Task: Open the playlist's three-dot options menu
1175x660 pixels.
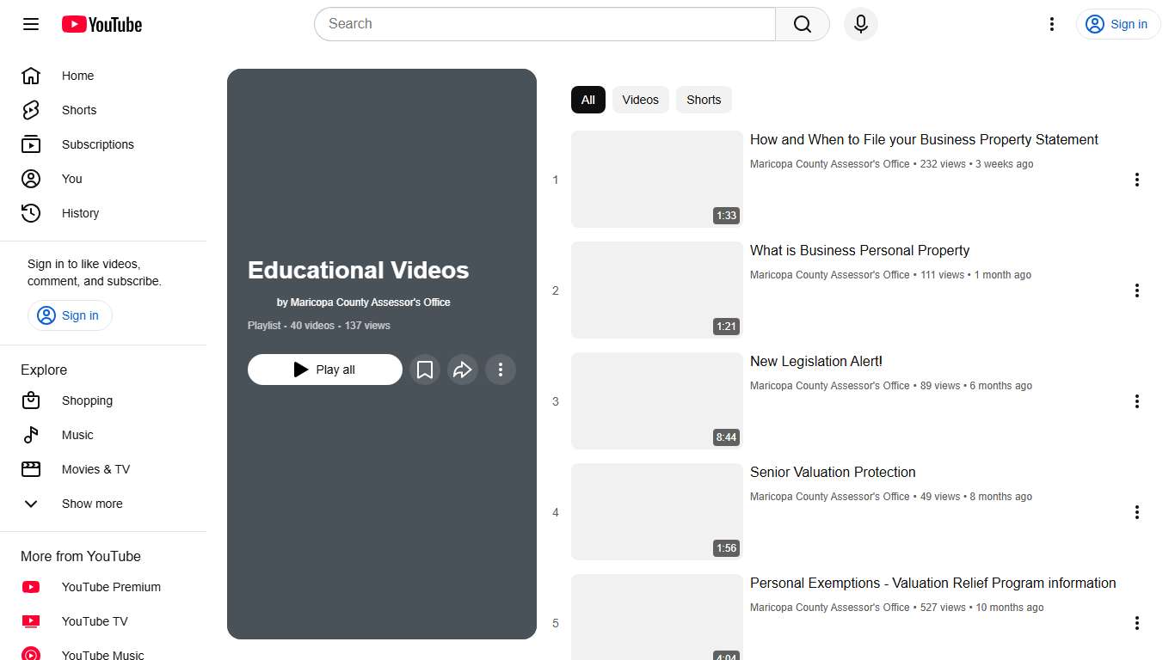Action: pos(501,370)
